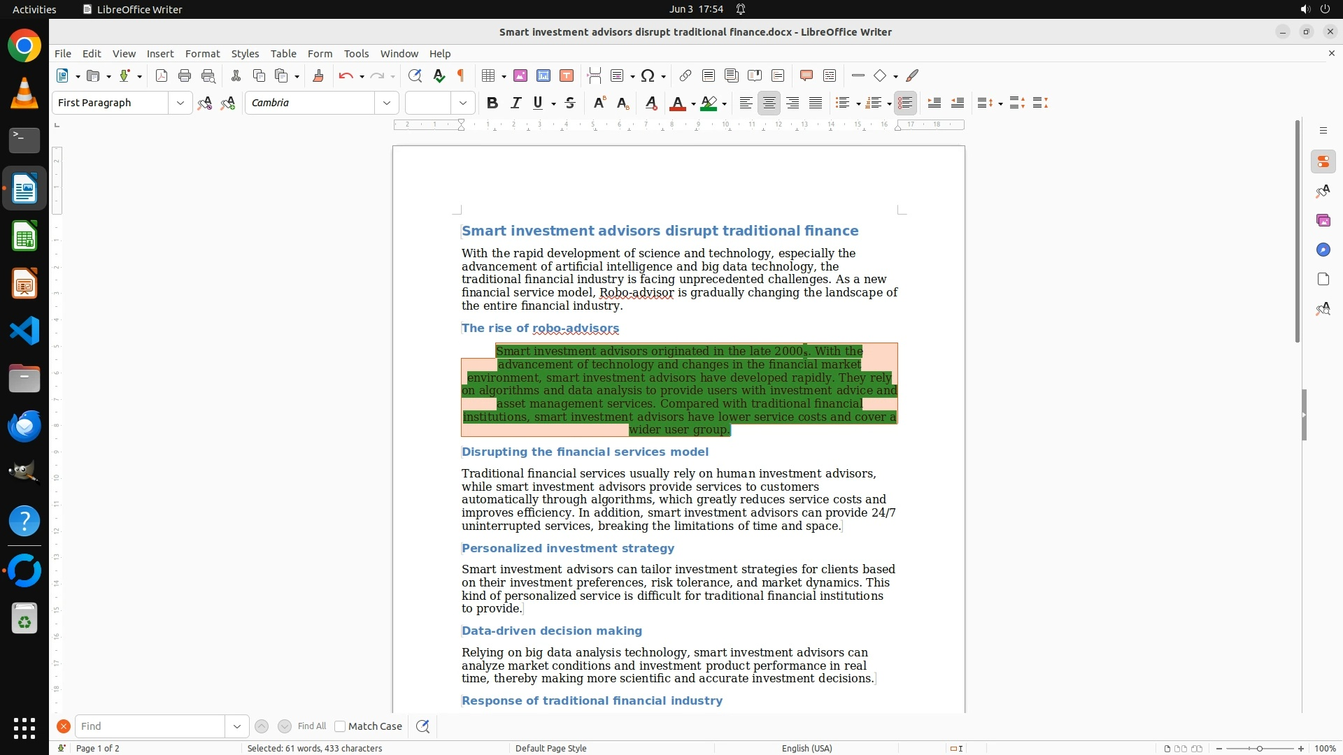Click the Export as PDF icon
Screen dimensions: 1343x755
(x=162, y=75)
